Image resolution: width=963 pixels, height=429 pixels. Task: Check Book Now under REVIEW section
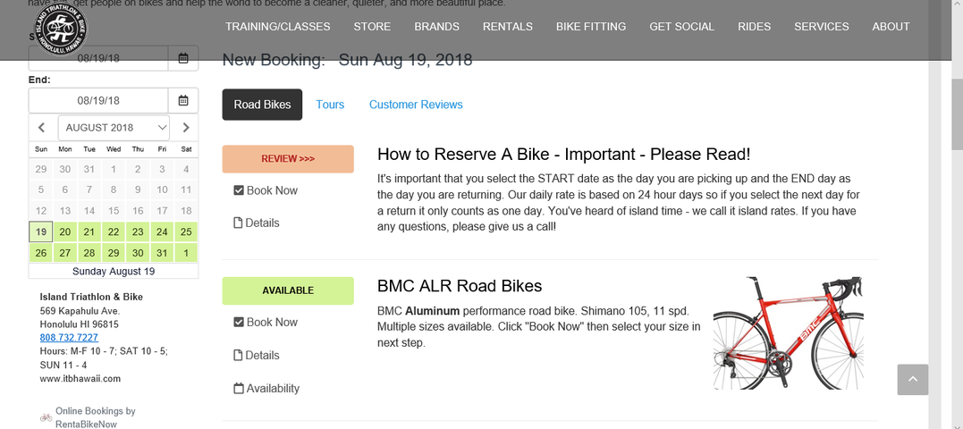239,190
